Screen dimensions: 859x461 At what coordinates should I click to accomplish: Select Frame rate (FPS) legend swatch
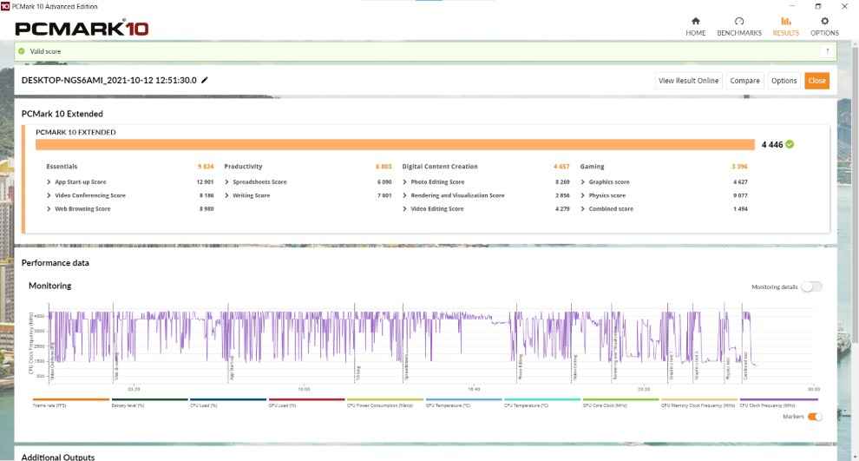70,399
